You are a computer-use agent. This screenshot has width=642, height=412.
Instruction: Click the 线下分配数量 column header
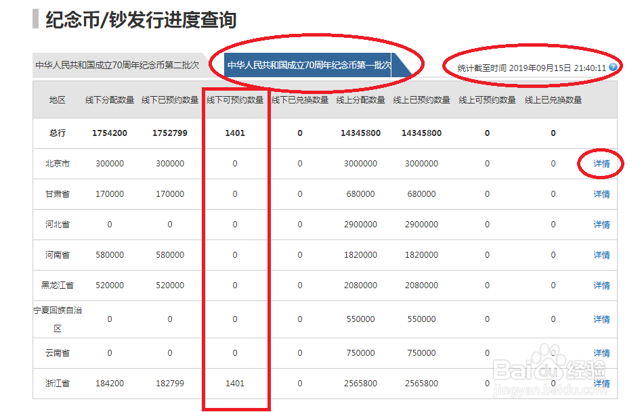pos(110,100)
